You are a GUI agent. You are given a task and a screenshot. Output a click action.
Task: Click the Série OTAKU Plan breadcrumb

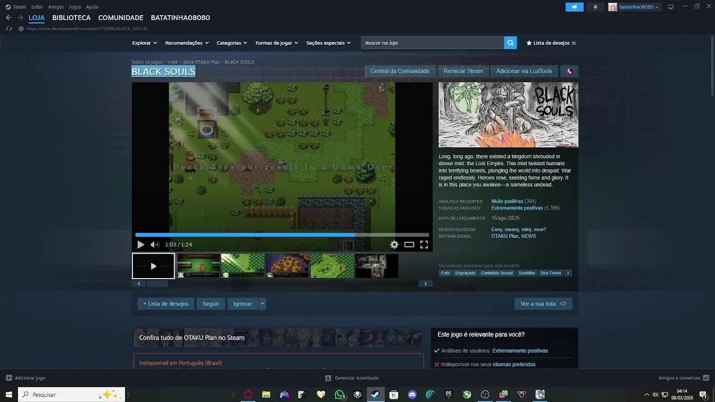click(201, 62)
